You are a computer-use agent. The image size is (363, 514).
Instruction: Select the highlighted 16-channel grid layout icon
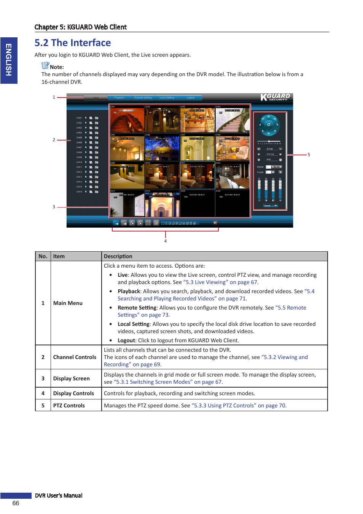(x=198, y=223)
